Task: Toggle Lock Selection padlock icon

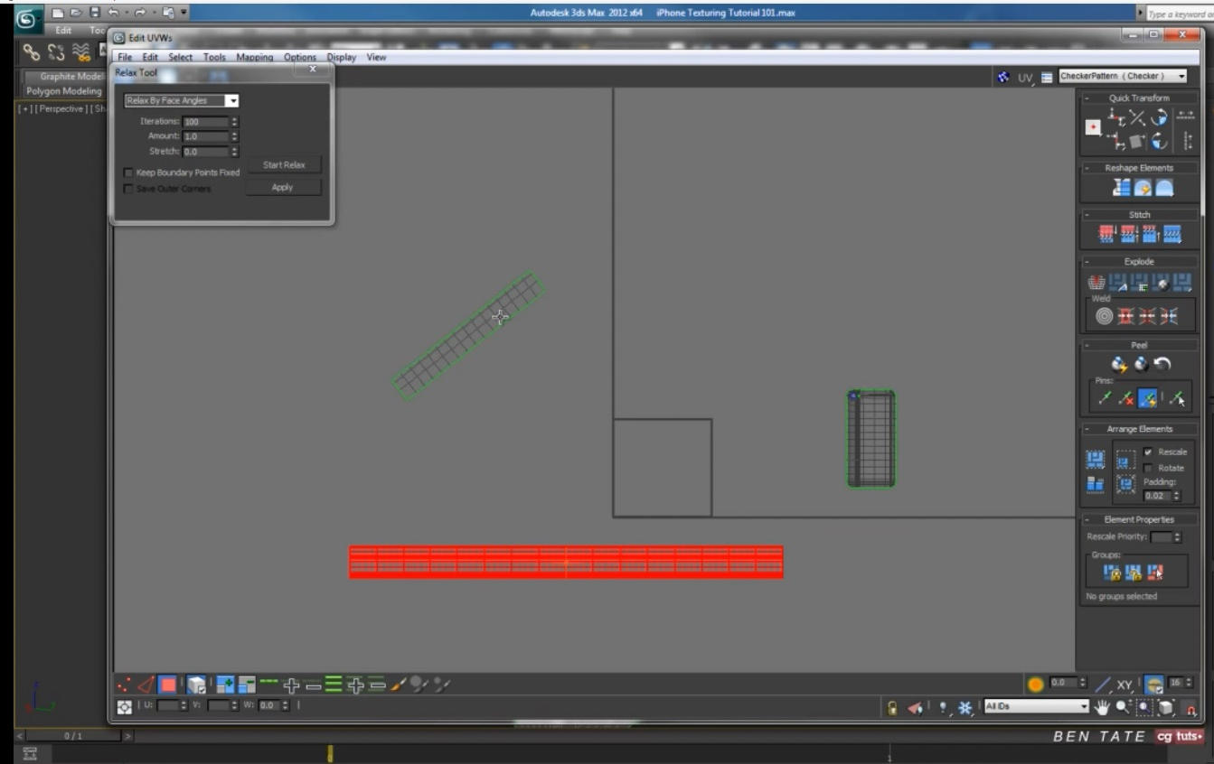Action: click(x=892, y=708)
